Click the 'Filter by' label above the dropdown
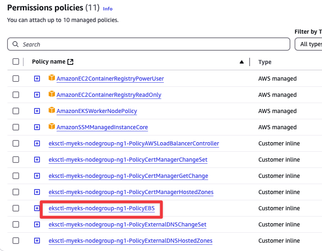This screenshot has height=251, width=322. [x=308, y=32]
